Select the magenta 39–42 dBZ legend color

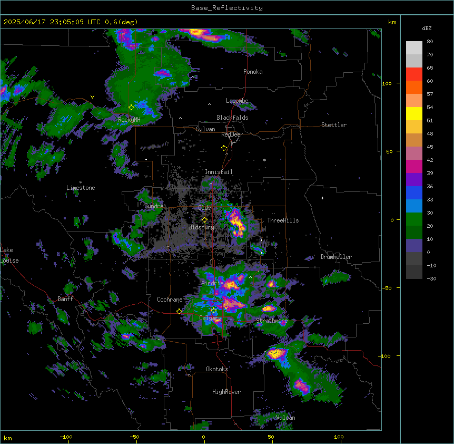tap(414, 166)
